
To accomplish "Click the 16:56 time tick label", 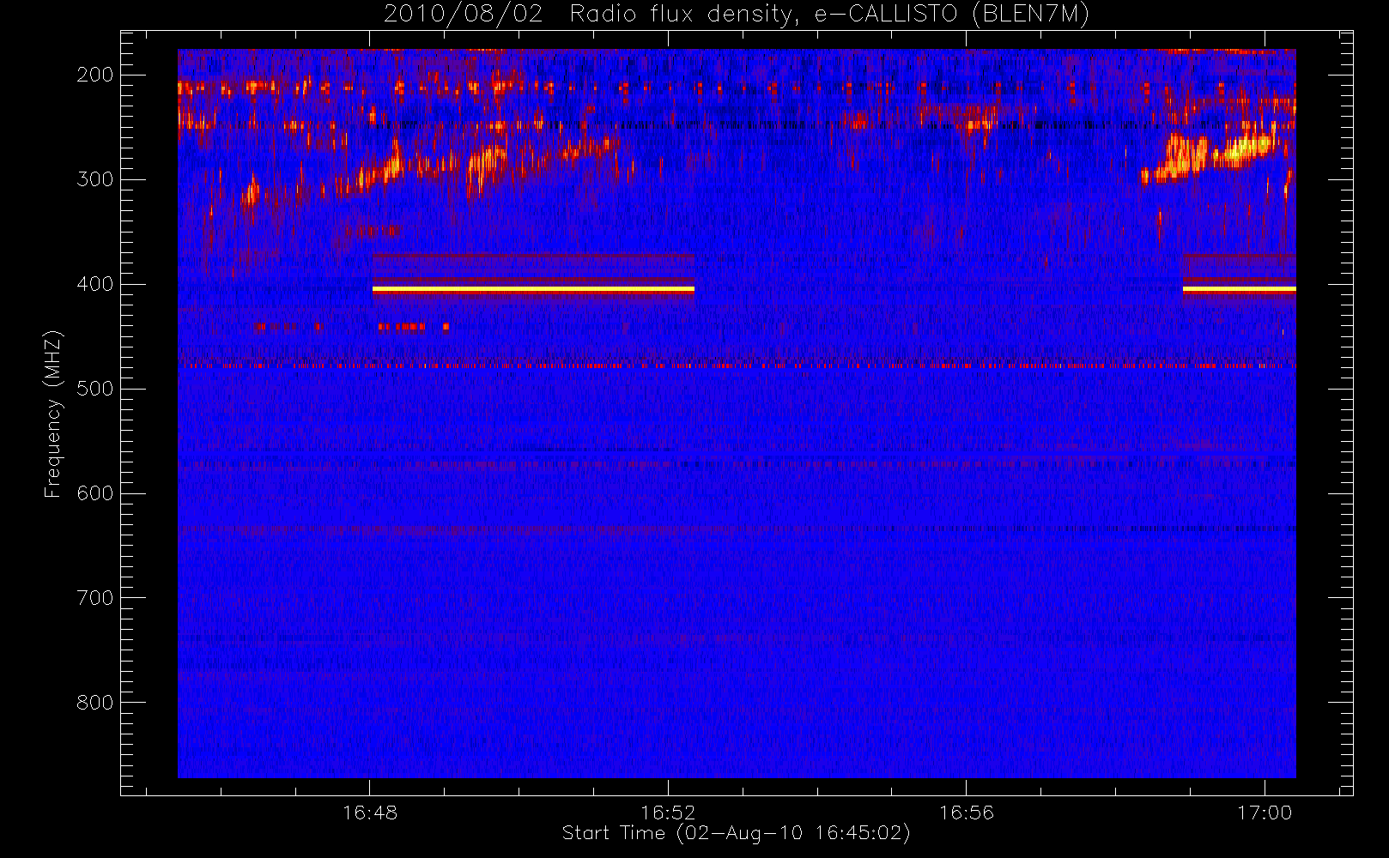I will [967, 813].
